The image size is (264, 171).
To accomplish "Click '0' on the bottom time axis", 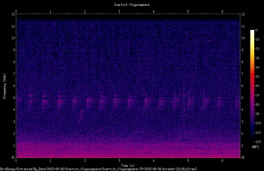I will pos(16,161).
